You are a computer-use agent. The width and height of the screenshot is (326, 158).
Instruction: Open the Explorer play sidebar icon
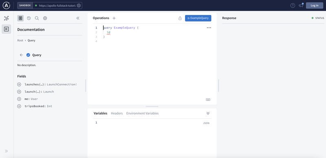tap(7, 29)
